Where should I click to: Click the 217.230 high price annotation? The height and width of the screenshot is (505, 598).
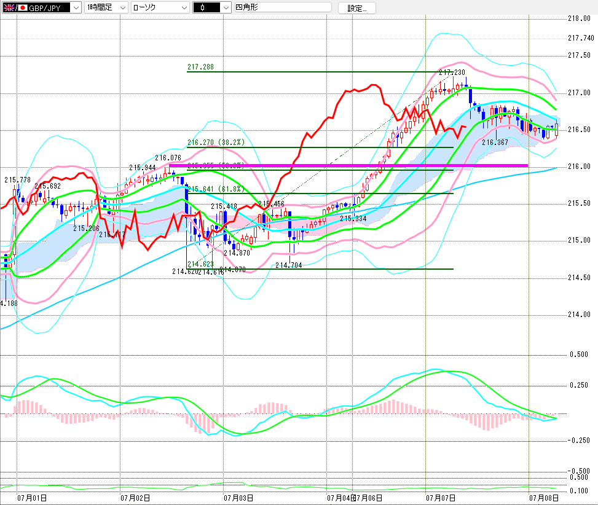(452, 72)
